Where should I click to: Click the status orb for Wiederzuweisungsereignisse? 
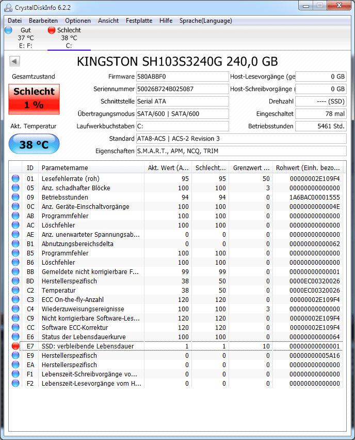coord(15,309)
